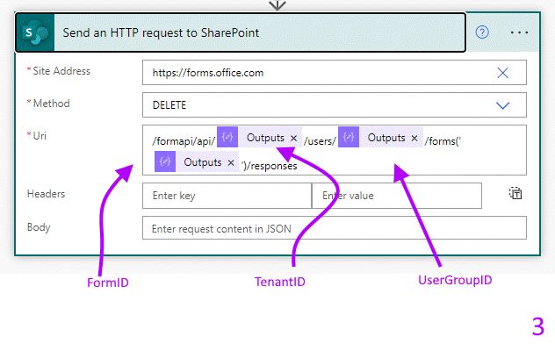Click the /formapi/api/ text in Uri

184,141
